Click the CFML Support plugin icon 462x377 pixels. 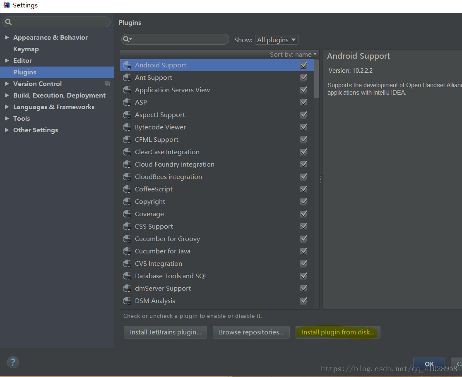click(127, 139)
